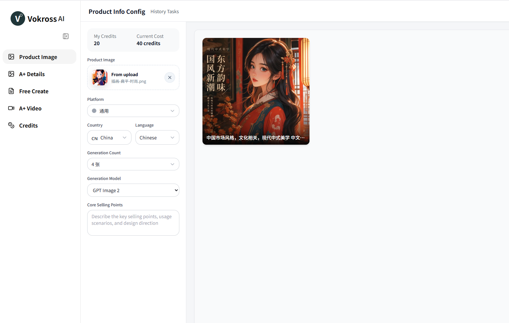Click the Current Cost 40 credits text
This screenshot has width=509, height=323.
pyautogui.click(x=148, y=44)
